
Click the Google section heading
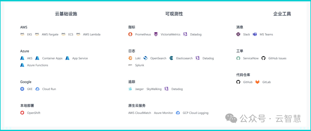click(26, 82)
